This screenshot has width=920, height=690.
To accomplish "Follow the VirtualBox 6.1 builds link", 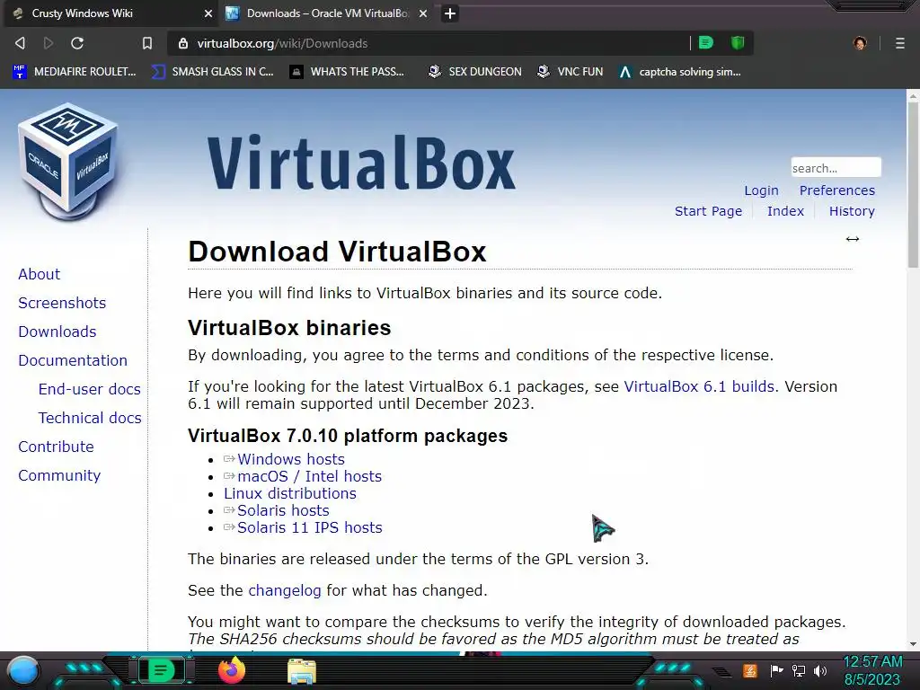I will pyautogui.click(x=699, y=386).
